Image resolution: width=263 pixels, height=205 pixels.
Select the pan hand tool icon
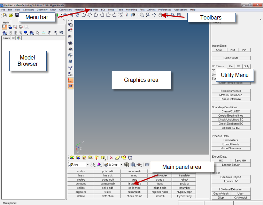(160, 15)
